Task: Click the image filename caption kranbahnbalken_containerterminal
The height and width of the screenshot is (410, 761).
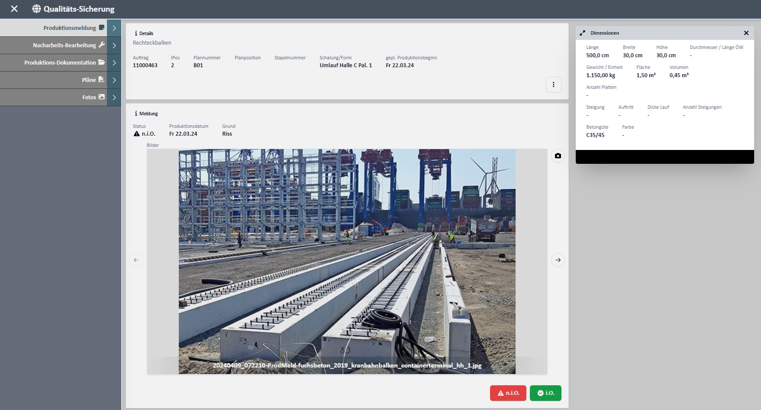Action: tap(347, 365)
